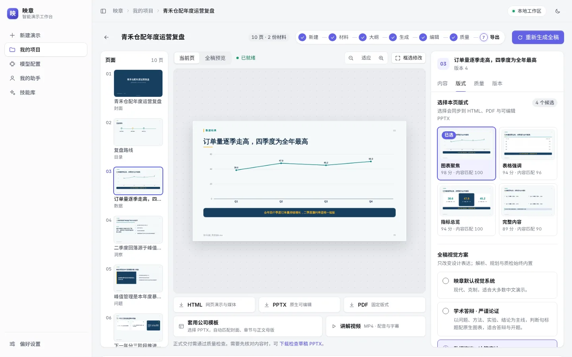Click the 本地工作区 status badge

tap(527, 11)
